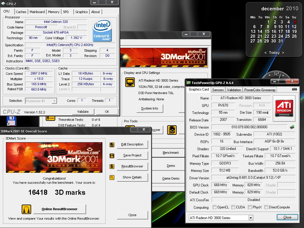
Task: Switch to the Caches tab in CPU-Z
Action: (21, 12)
